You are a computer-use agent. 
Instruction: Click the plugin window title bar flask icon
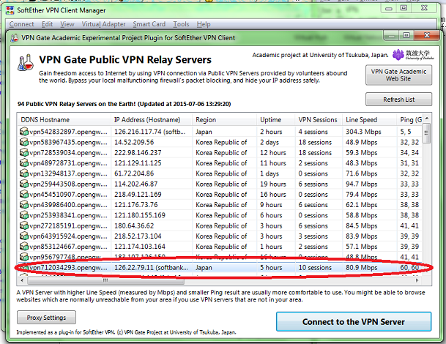coord(14,38)
